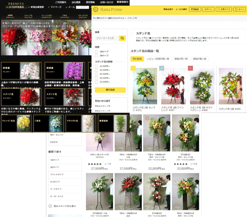Tick the 25,000円～ price checkbox
This screenshot has height=217, width=247.
click(96, 78)
